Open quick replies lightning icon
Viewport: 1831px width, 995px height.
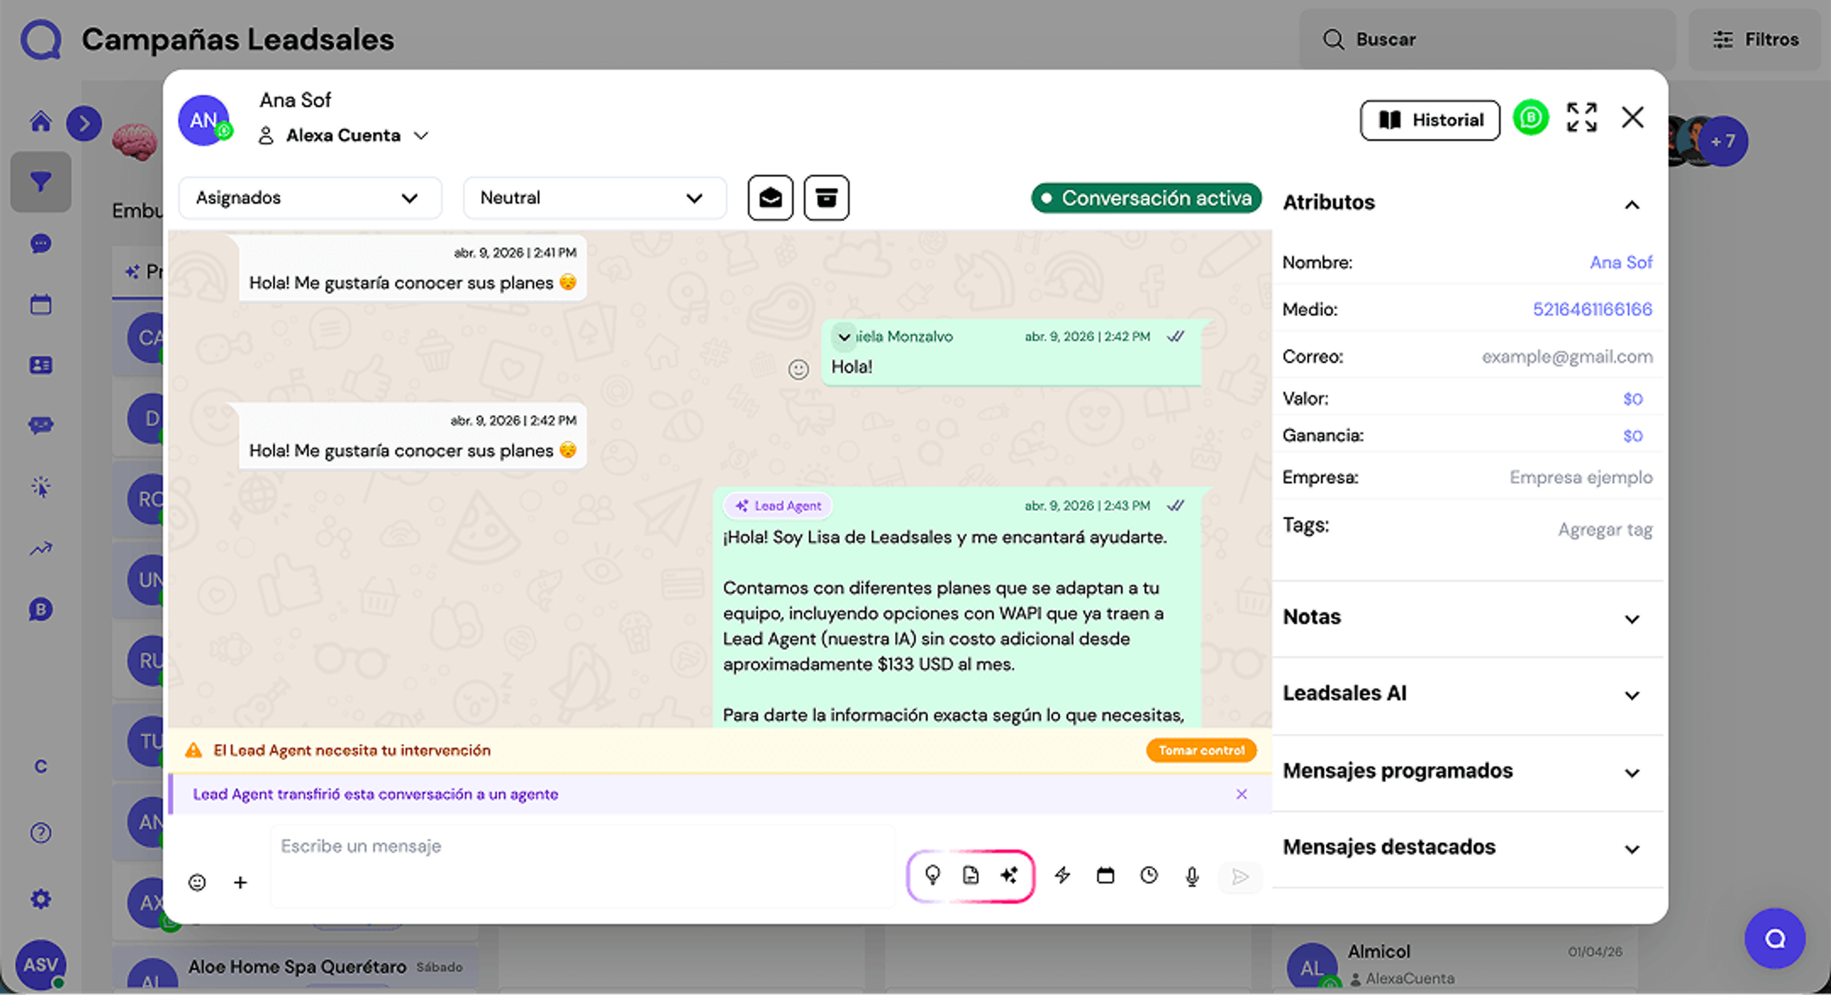(x=1062, y=875)
